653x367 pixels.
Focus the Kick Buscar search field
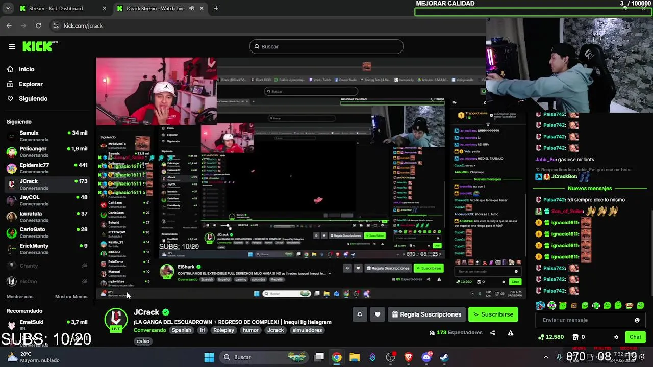point(326,47)
